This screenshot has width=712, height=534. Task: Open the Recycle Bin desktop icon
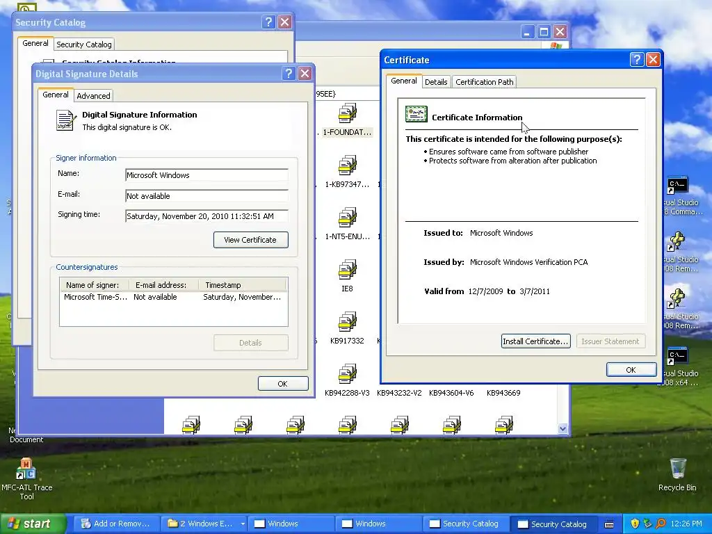point(677,469)
